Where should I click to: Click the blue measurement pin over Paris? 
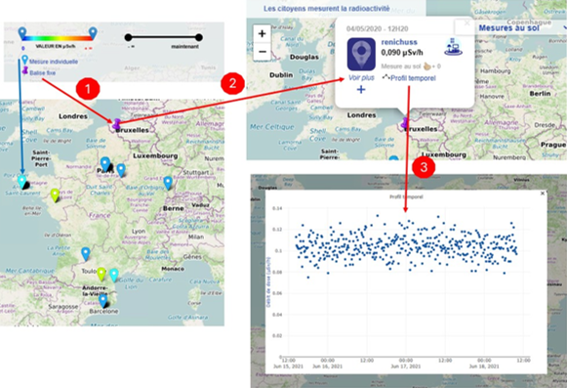pos(105,164)
